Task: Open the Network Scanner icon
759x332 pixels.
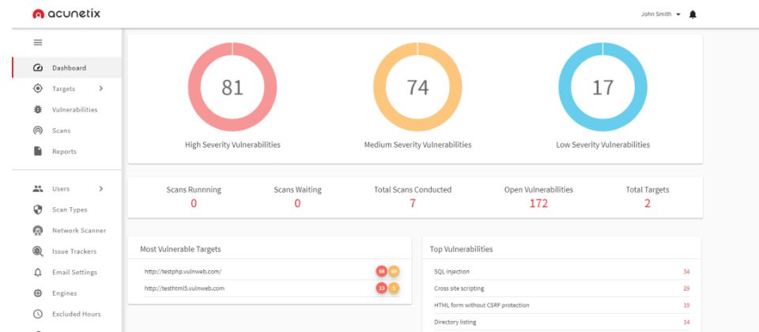Action: [x=37, y=230]
